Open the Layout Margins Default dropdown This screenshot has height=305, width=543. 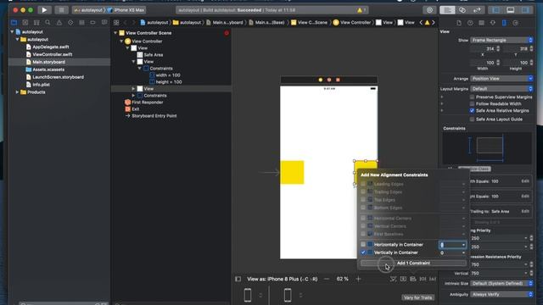pyautogui.click(x=501, y=89)
